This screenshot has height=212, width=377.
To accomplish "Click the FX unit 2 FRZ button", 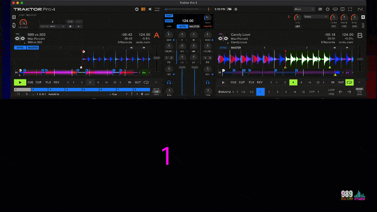I will (344, 26).
